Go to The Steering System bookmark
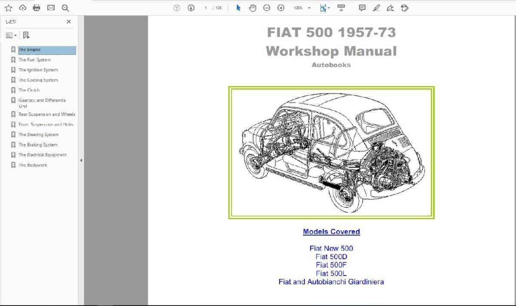The width and height of the screenshot is (516, 306). click(38, 134)
